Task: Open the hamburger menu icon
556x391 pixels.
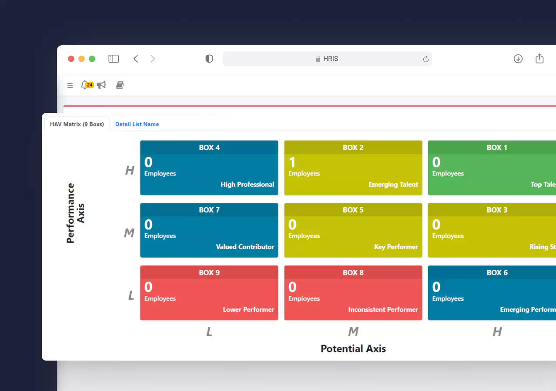Action: pyautogui.click(x=70, y=85)
